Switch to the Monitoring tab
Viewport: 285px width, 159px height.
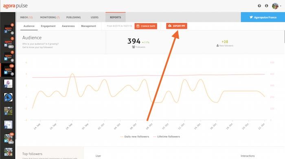[50, 17]
